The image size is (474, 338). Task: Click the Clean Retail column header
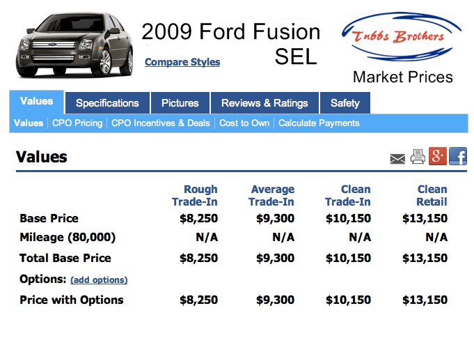pyautogui.click(x=432, y=195)
